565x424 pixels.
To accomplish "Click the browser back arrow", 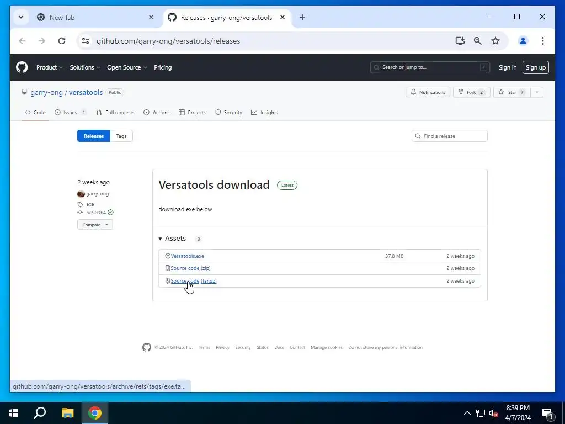I will [22, 41].
